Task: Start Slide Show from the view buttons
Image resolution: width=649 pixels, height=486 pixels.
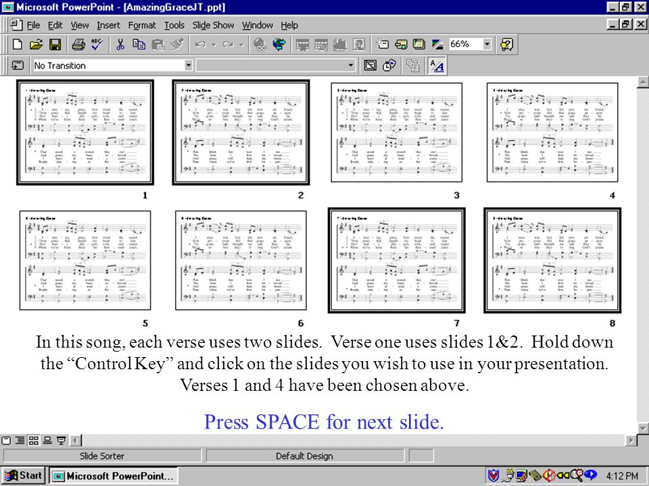Action: coord(62,441)
